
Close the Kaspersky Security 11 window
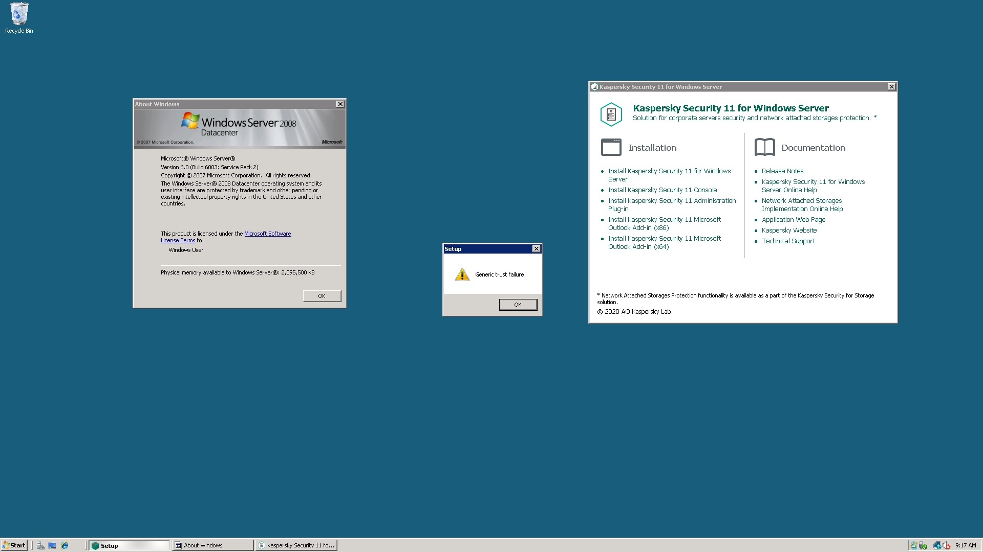(x=891, y=87)
